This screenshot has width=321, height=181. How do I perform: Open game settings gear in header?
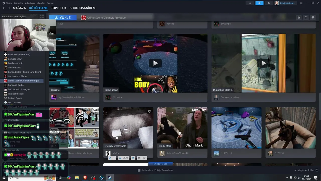[x=299, y=18]
